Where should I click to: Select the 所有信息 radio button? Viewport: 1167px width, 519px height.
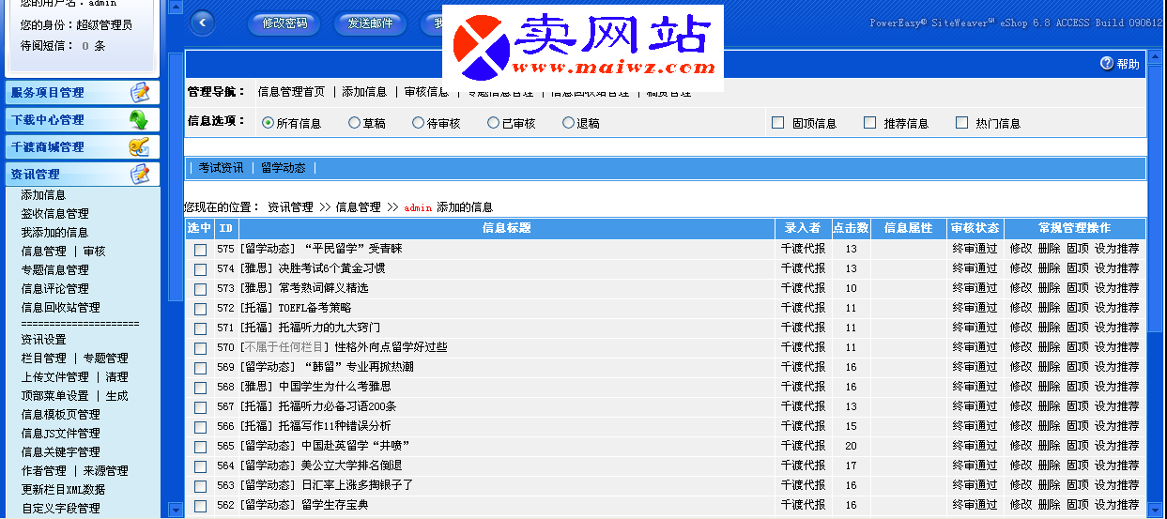click(x=269, y=123)
